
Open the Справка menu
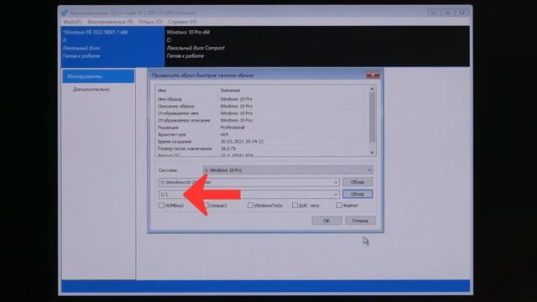coord(182,22)
